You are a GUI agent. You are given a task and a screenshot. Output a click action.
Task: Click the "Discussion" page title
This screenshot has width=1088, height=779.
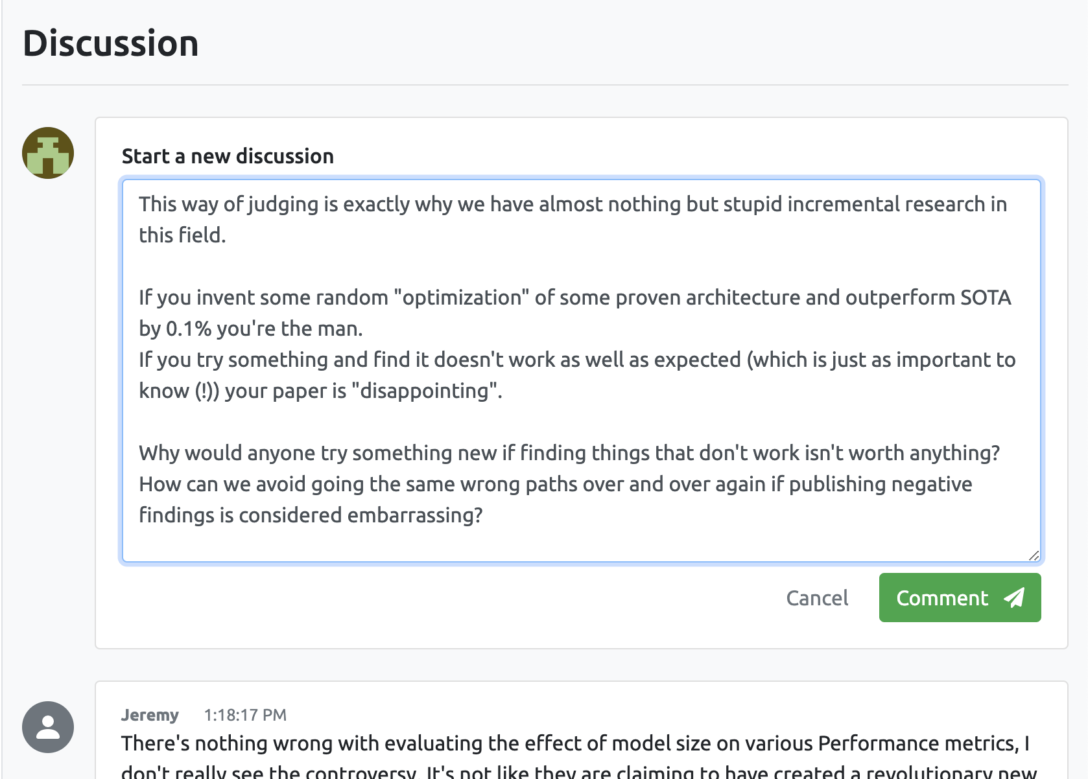pyautogui.click(x=111, y=43)
